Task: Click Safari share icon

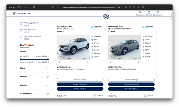Action: tap(134, 7)
